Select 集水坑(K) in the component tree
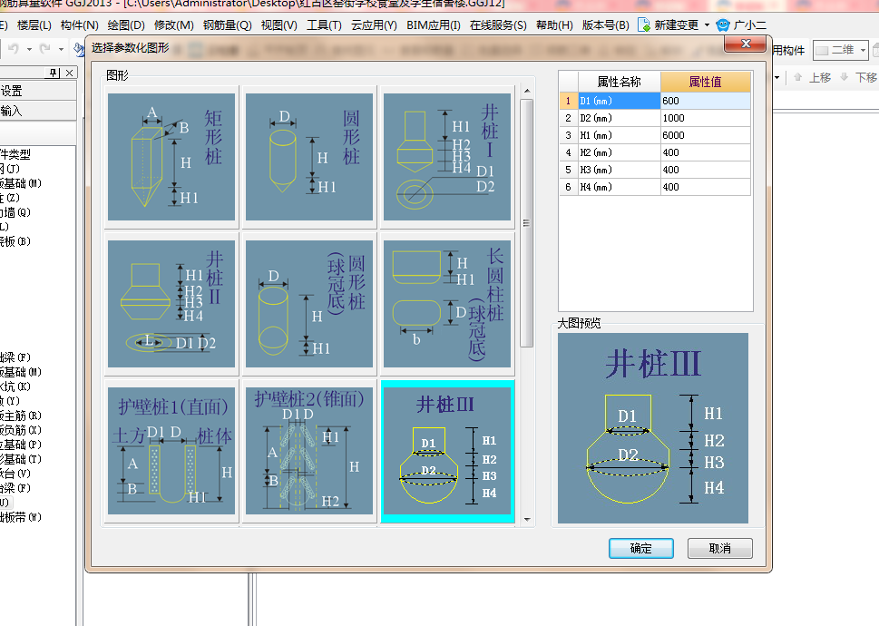879x626 pixels. coord(15,386)
